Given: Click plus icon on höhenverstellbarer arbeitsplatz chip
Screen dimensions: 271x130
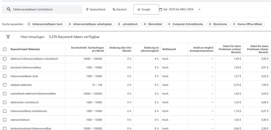Looking at the screenshot, I should click(70, 24).
